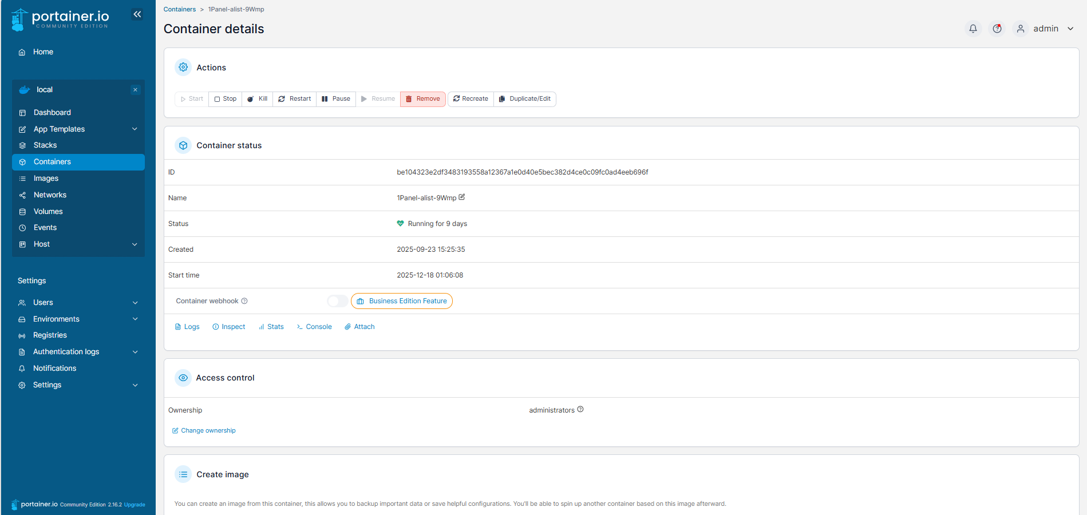The image size is (1087, 515).
Task: Open Networks in sidebar
Action: (x=78, y=195)
